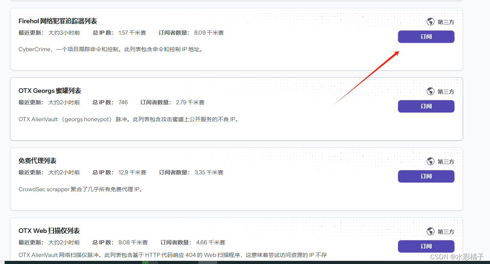This screenshot has width=490, height=264.
Task: Select total IP value 1.57 千米赛
Action: point(132,33)
